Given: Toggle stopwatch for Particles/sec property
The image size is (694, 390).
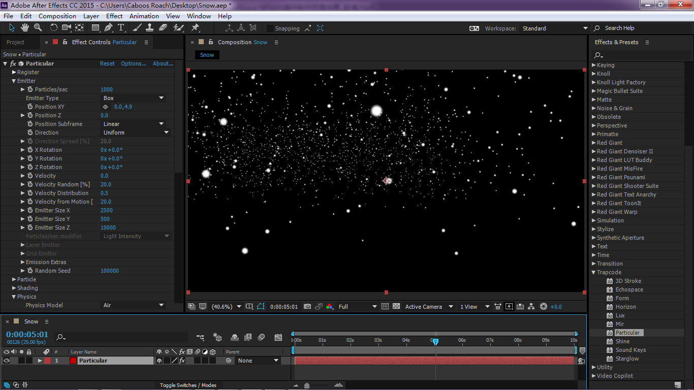Looking at the screenshot, I should tap(30, 89).
